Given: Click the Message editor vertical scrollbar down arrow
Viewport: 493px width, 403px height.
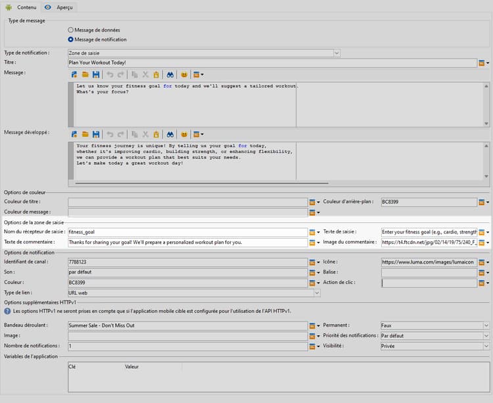Looking at the screenshot, I should point(486,124).
